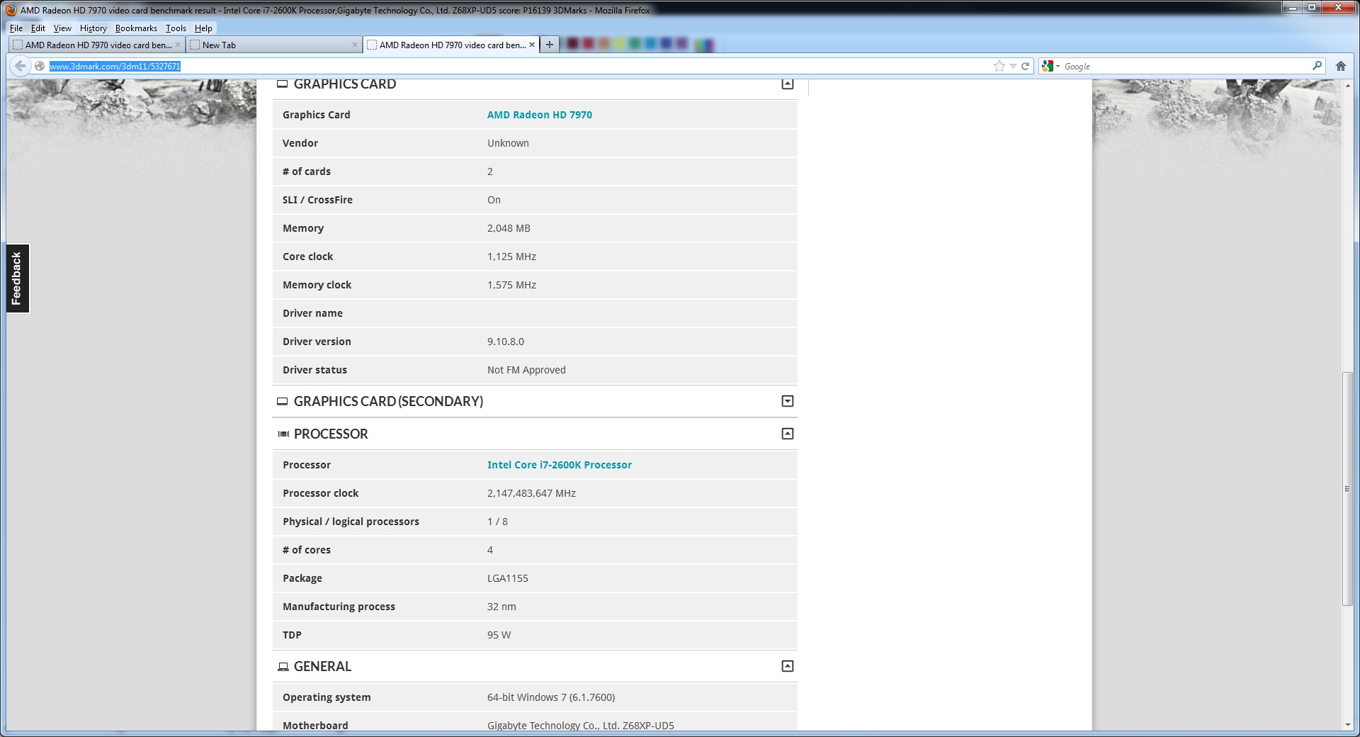Viewport: 1360px width, 737px height.
Task: Open the Edit menu
Action: [x=38, y=28]
